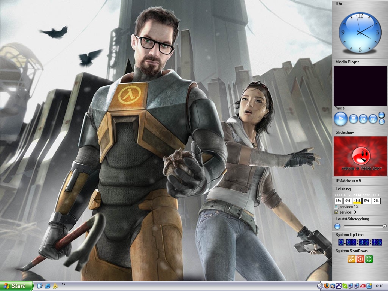Click the DISK 0% usage box
Viewport: 388px width, 291px height.
pos(348,201)
